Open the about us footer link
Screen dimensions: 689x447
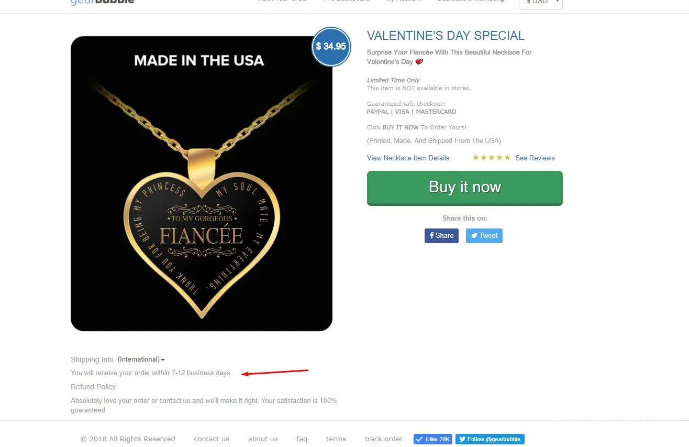click(x=263, y=439)
